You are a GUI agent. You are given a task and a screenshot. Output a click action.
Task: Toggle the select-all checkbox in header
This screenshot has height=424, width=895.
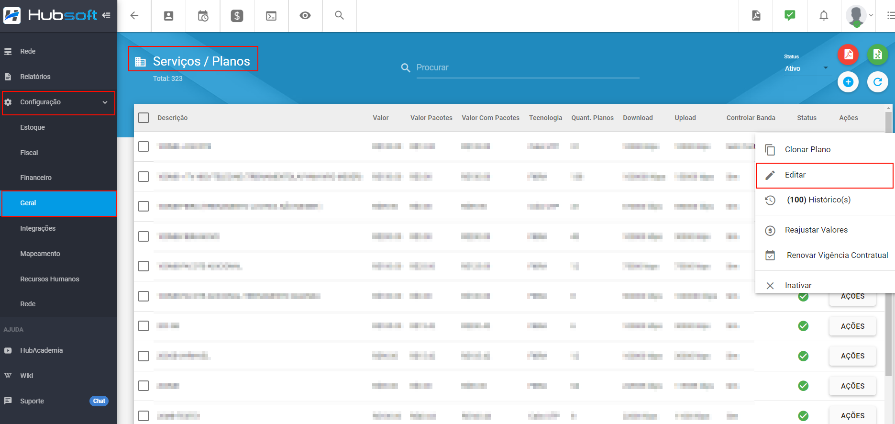[x=144, y=118]
